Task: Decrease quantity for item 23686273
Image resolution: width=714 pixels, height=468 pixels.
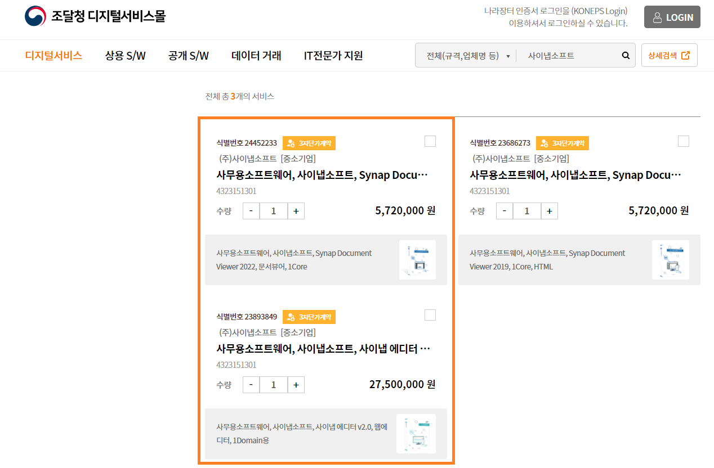Action: point(505,211)
